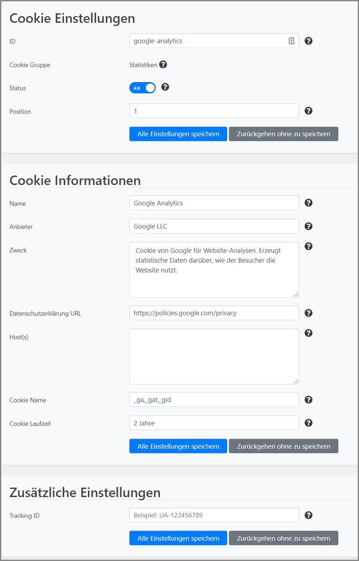Select the Cookie Name input field
The height and width of the screenshot is (561, 359).
point(214,400)
